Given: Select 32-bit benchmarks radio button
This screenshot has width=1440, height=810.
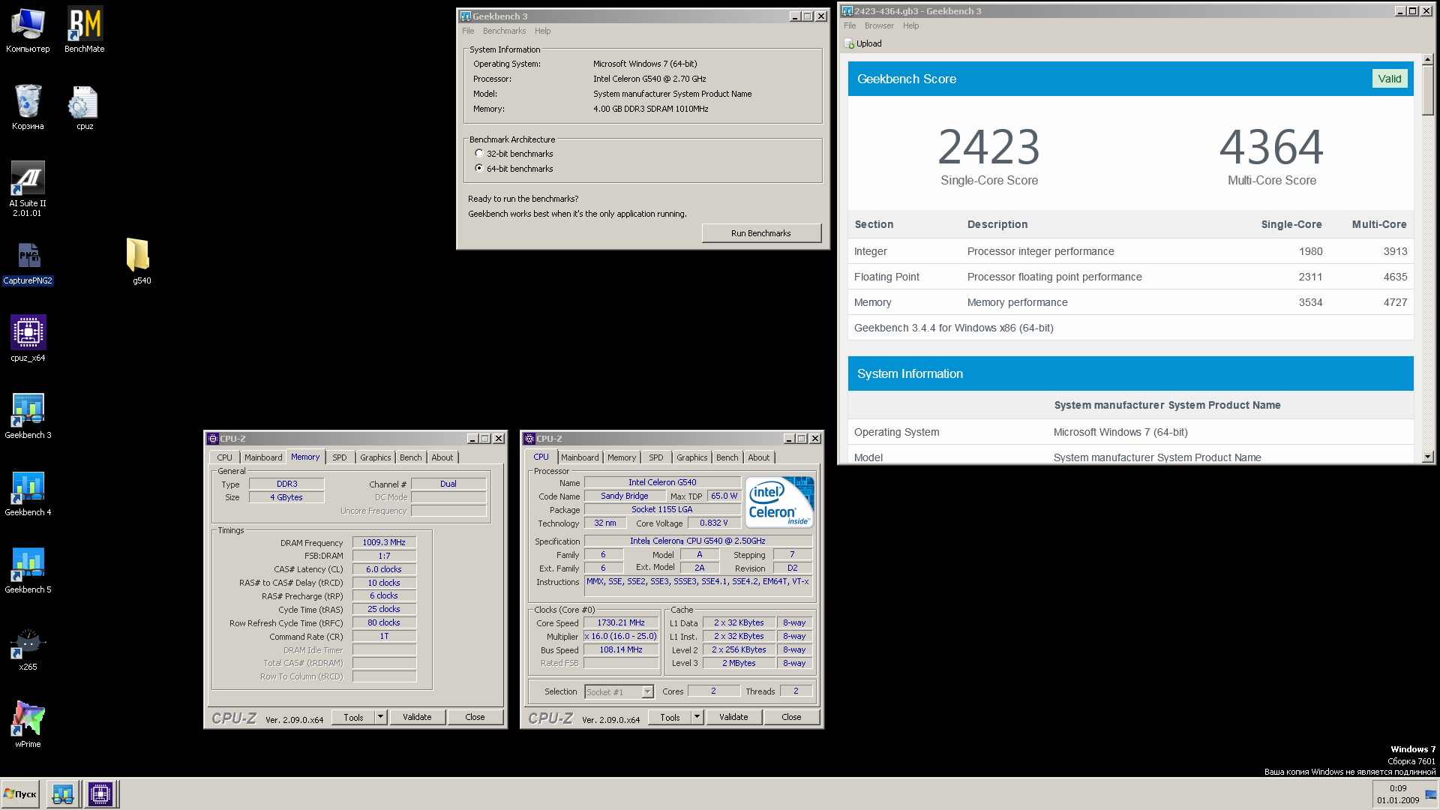Looking at the screenshot, I should click(479, 154).
